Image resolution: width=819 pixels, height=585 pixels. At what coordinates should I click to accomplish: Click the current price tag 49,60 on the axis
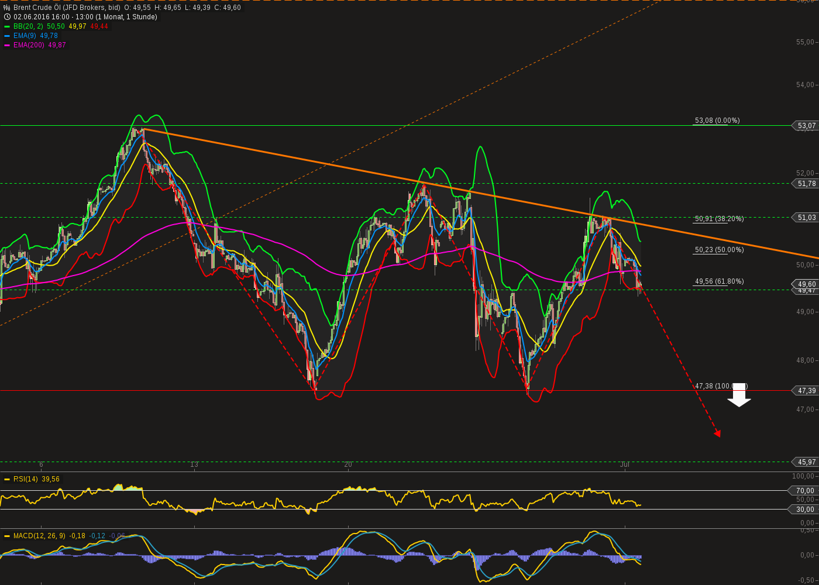[x=806, y=284]
